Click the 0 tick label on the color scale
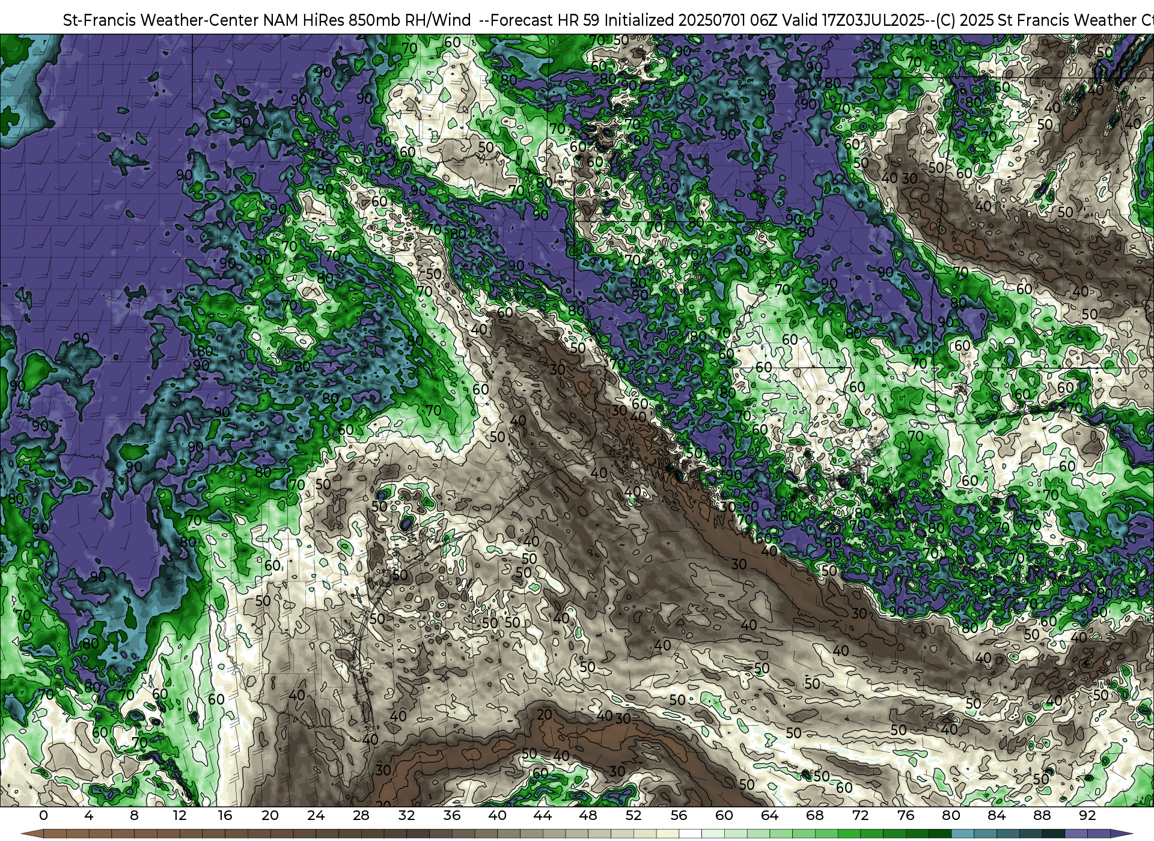 43,816
